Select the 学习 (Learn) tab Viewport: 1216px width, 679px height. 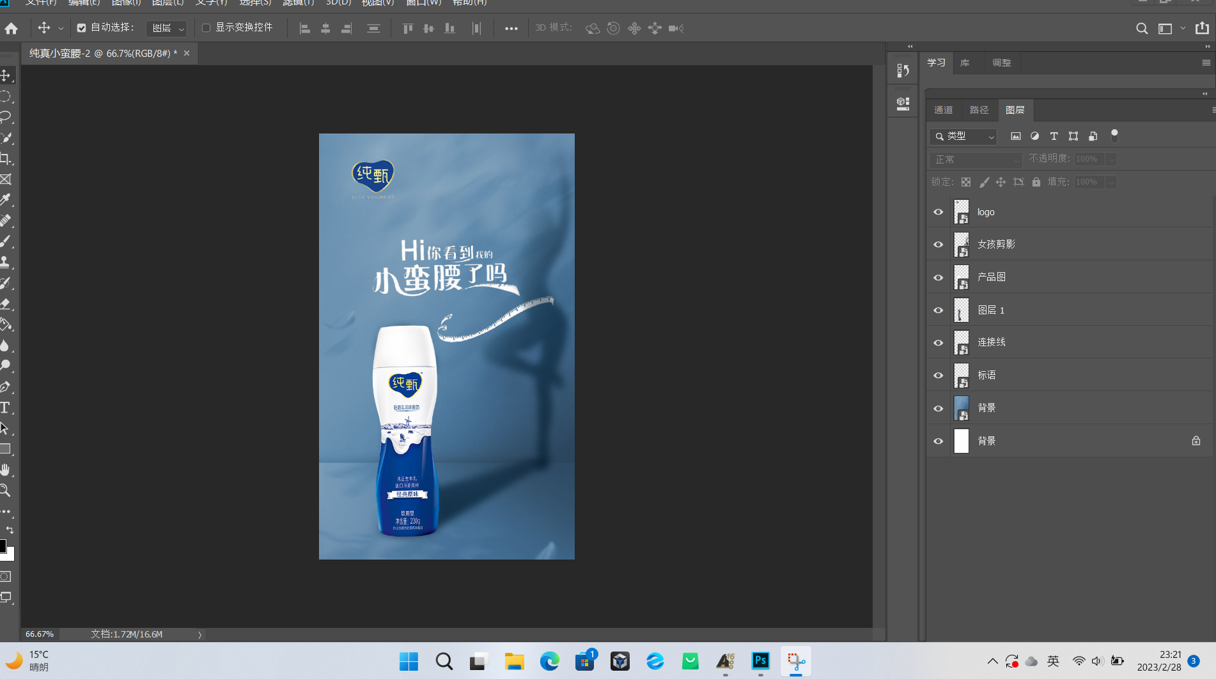click(936, 63)
